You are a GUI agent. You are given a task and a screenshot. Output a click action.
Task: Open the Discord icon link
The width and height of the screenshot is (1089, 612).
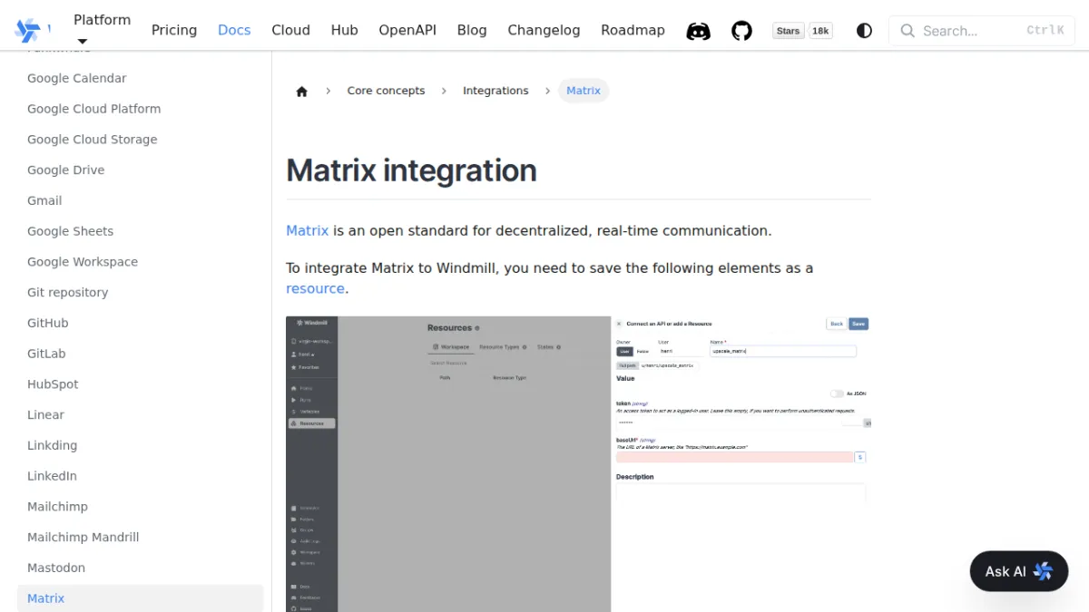tap(698, 31)
